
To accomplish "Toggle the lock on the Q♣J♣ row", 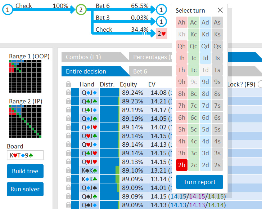I will 68,101.
